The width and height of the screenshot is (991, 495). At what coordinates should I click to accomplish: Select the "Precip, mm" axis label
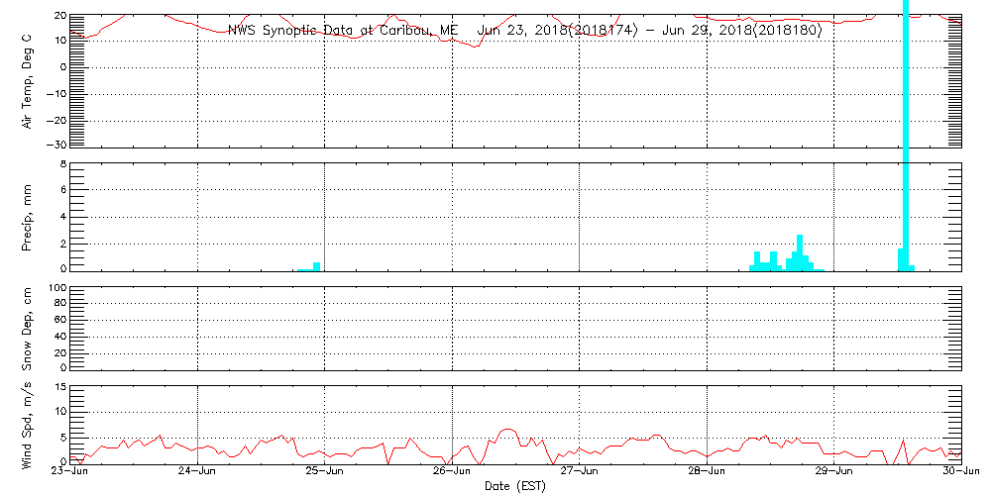[28, 216]
